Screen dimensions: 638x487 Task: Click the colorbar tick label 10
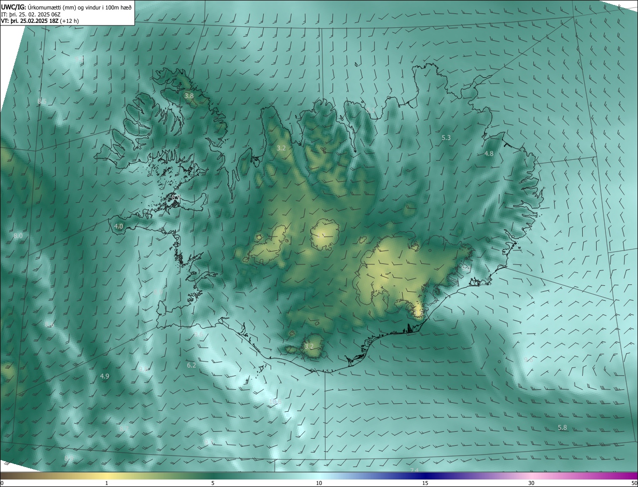point(319,483)
